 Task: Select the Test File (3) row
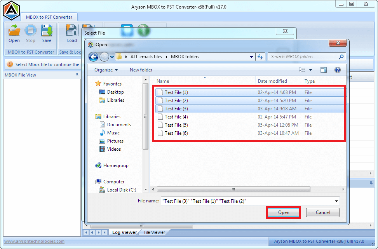point(250,109)
